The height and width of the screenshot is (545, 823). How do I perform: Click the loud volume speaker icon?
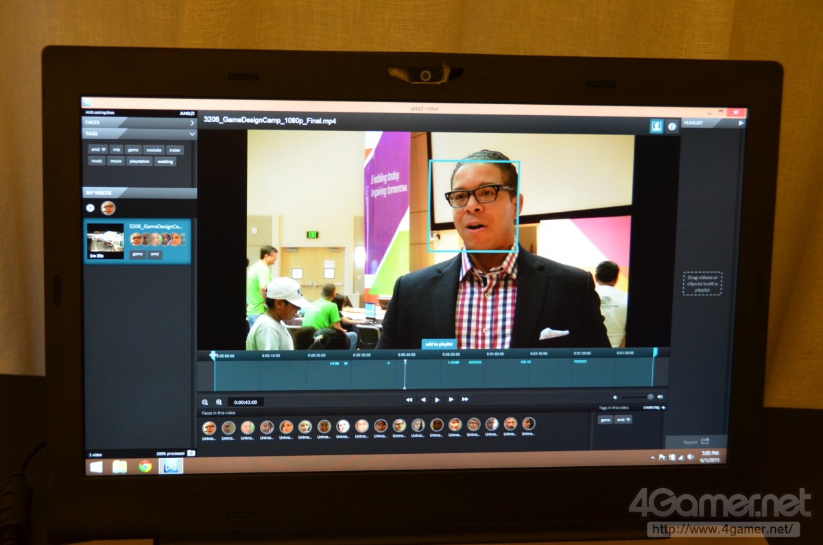coord(660,397)
